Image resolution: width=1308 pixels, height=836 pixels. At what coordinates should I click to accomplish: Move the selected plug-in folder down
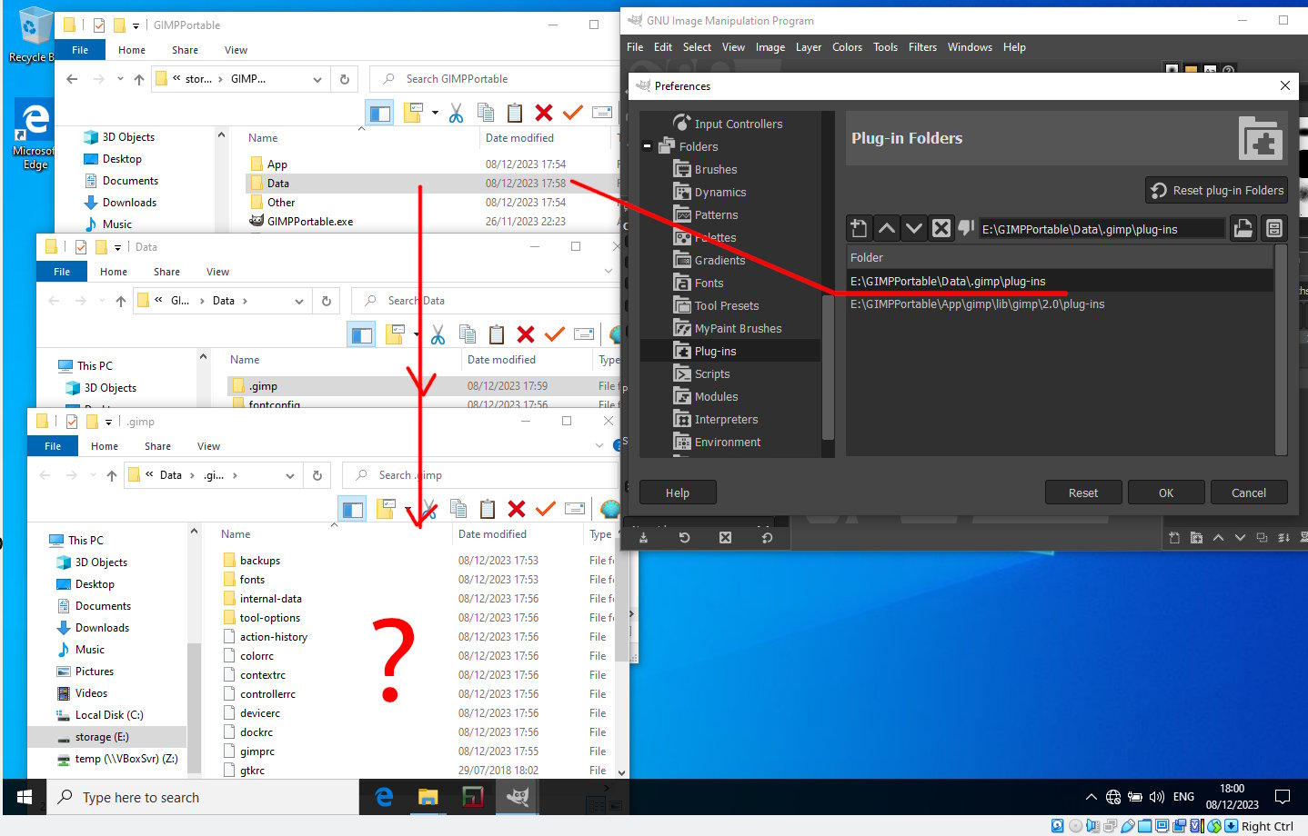[913, 228]
